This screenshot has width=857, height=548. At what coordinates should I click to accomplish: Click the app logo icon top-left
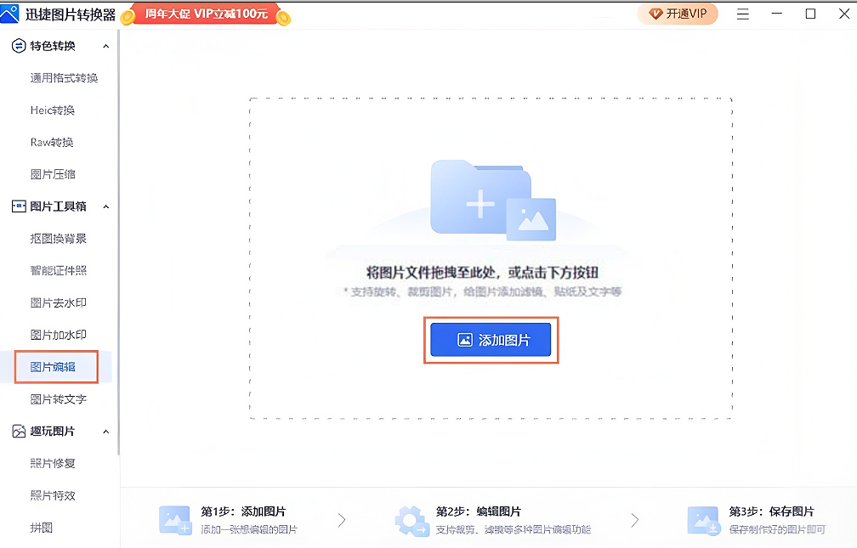click(x=12, y=13)
